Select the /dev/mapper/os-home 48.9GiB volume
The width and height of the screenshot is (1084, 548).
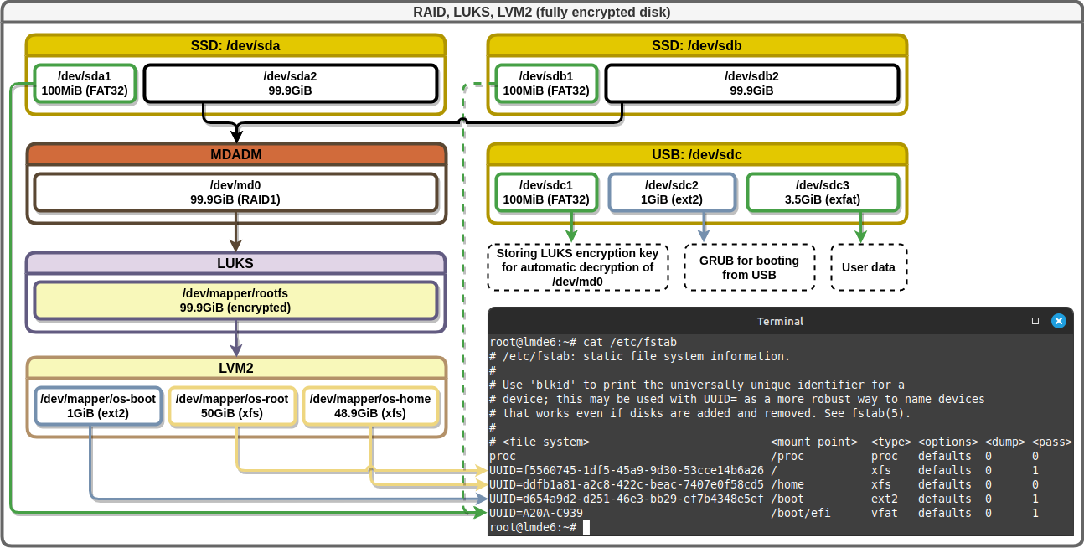click(x=370, y=406)
